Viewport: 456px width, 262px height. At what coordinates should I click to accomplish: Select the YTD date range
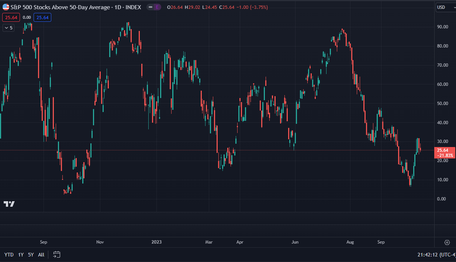click(x=9, y=254)
